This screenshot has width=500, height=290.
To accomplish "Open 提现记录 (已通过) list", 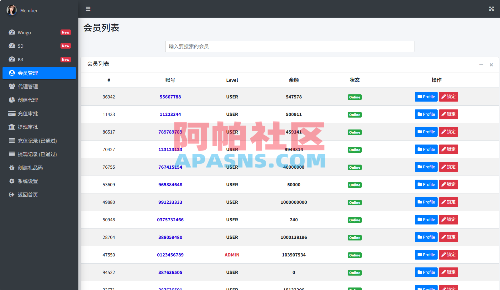I will tap(39, 154).
